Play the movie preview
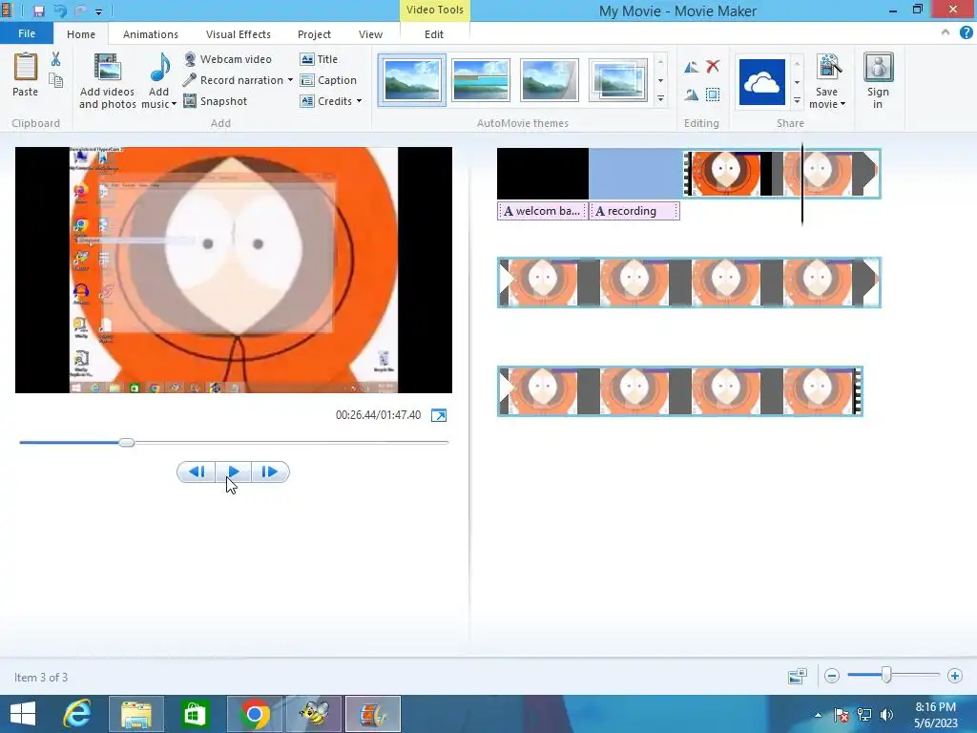 click(x=234, y=471)
